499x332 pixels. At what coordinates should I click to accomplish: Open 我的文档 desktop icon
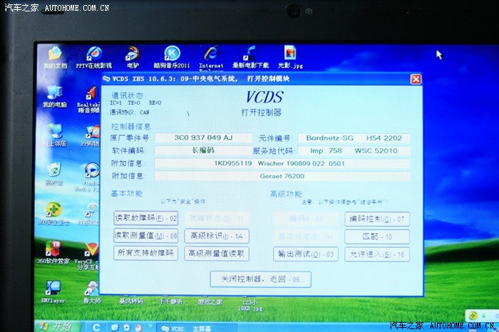coord(56,58)
